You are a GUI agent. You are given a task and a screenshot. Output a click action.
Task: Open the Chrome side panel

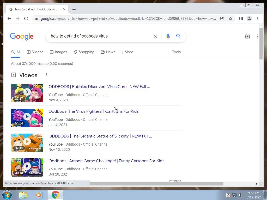click(x=241, y=18)
